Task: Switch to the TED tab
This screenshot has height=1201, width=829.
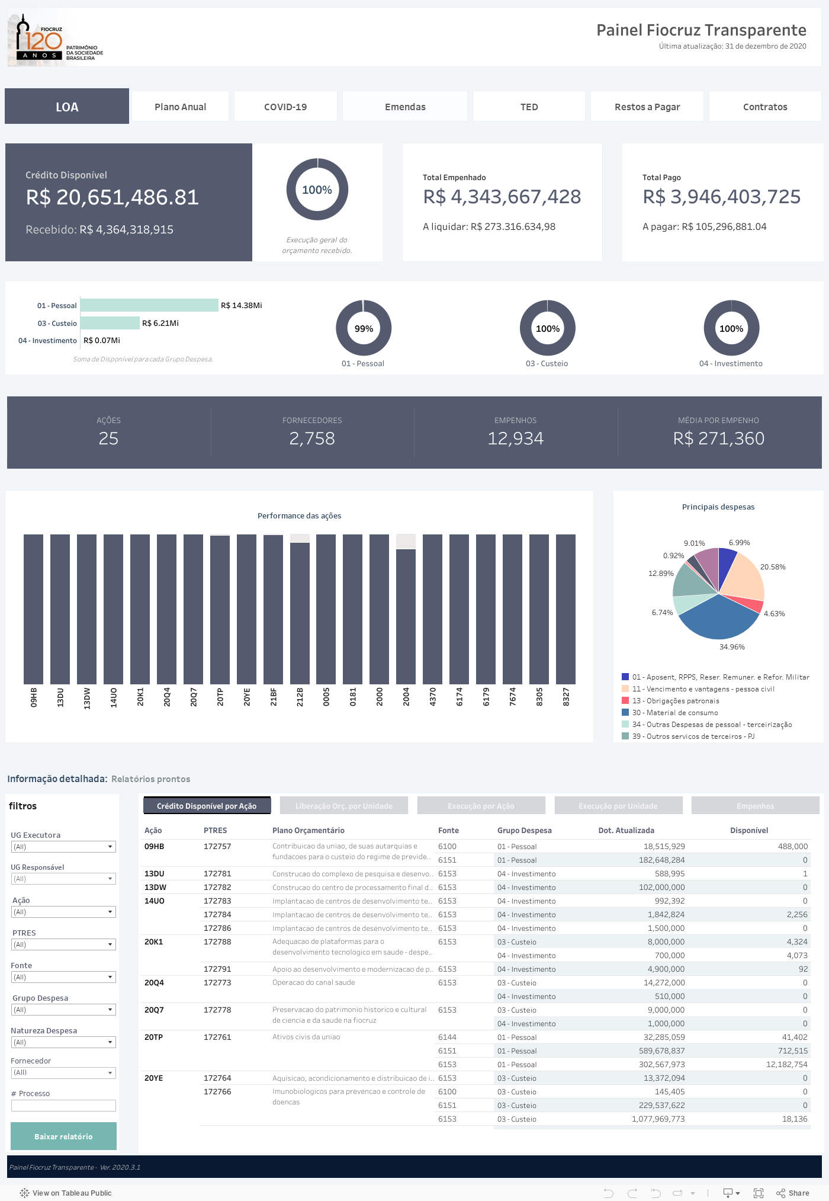Action: click(529, 107)
